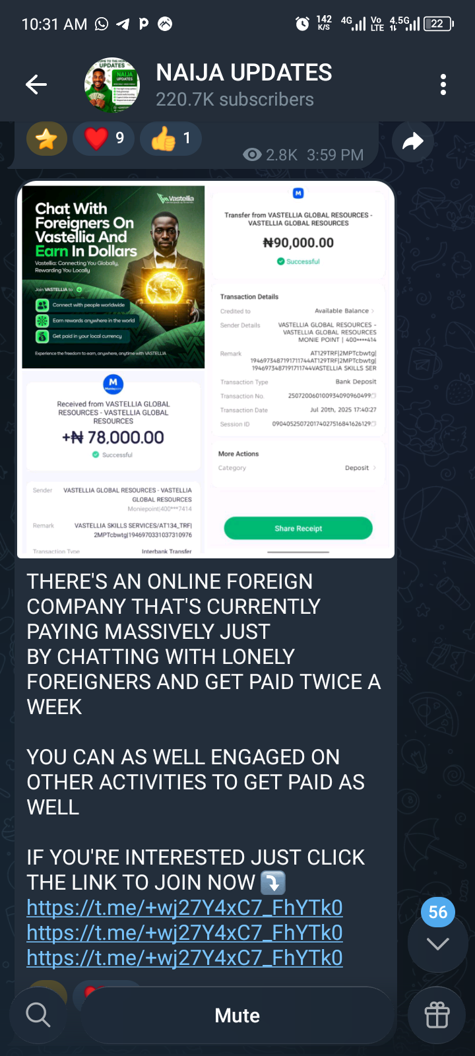Viewport: 475px width, 1056px height.
Task: Jump to latest messages via down chevron
Action: [x=438, y=944]
